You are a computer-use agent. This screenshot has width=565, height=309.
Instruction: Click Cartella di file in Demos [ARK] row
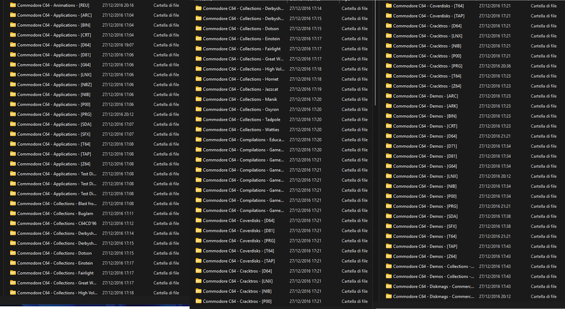click(544, 106)
